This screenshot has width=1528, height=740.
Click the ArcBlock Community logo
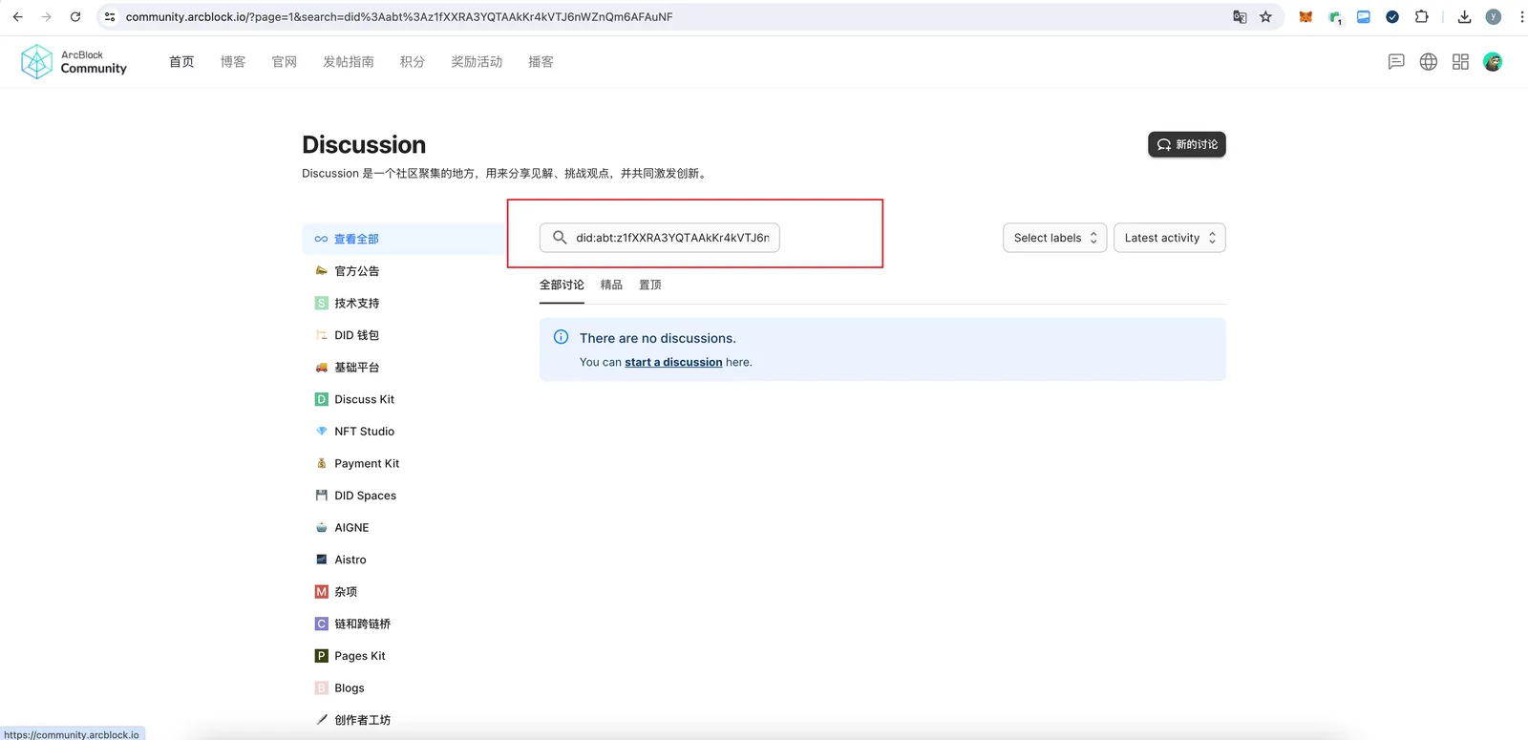(74, 62)
